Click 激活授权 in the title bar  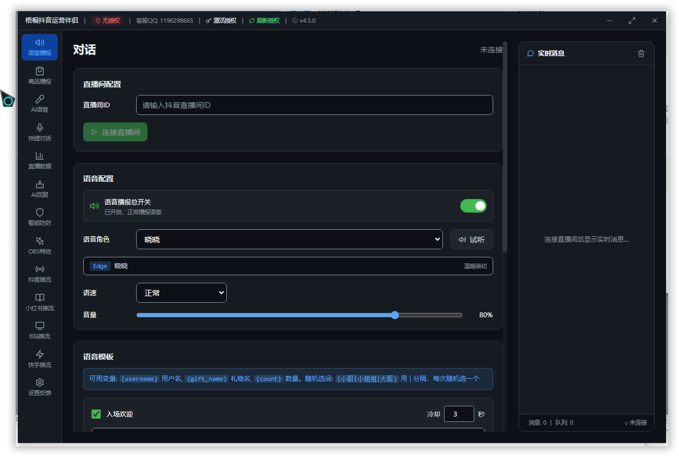pos(221,21)
